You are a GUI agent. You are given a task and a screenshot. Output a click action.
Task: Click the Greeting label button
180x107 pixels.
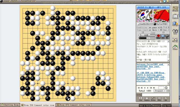tap(139, 95)
